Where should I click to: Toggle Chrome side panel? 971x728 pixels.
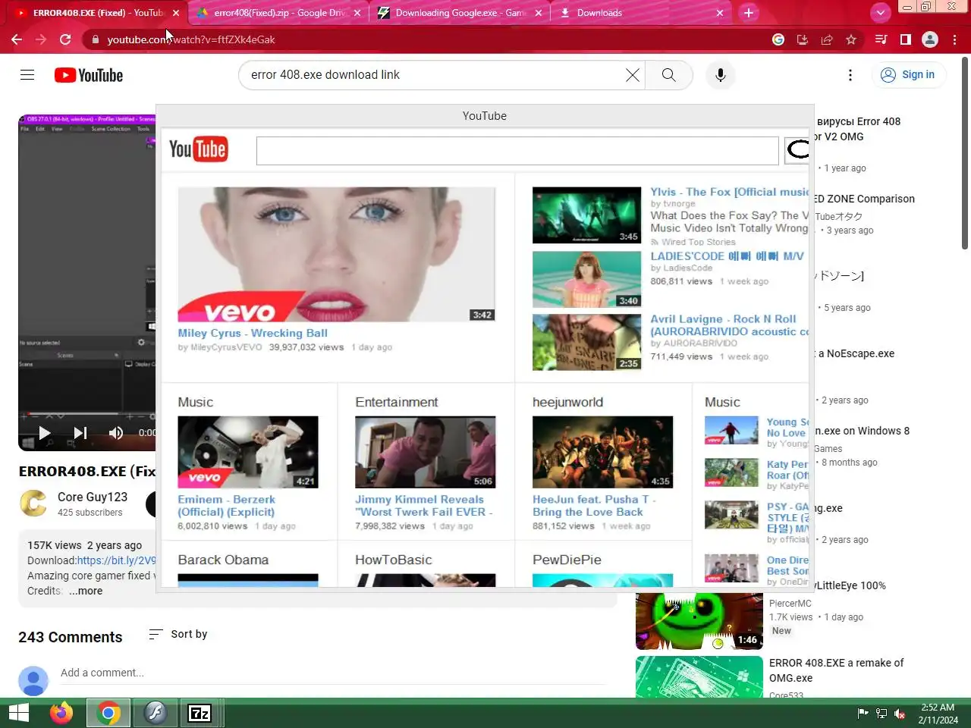click(x=905, y=39)
